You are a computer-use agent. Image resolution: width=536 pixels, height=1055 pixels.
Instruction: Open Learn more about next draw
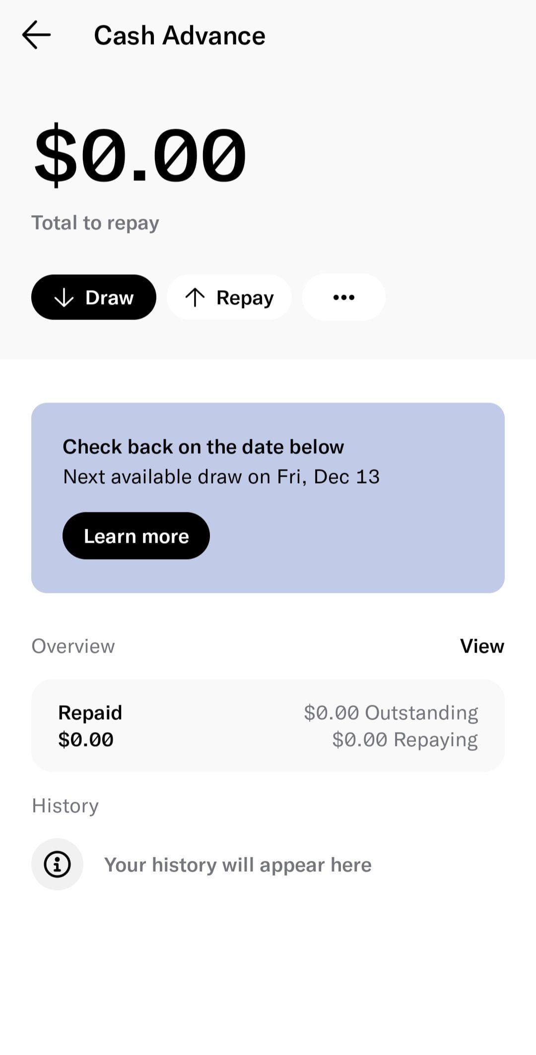tap(136, 536)
